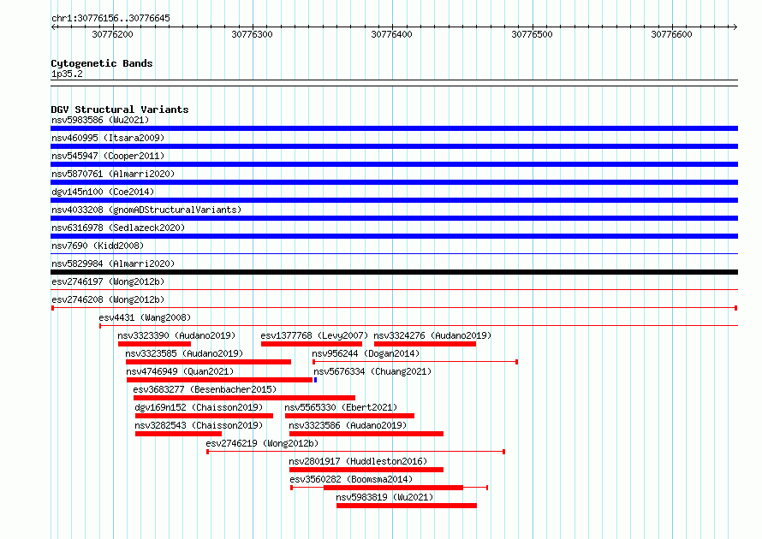Click the red bar under nsv3323390
This screenshot has width=762, height=539.
154,344
